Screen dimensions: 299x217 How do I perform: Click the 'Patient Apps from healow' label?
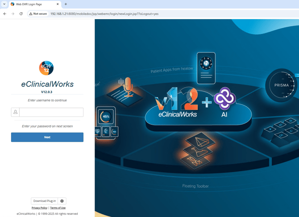coord(172,70)
